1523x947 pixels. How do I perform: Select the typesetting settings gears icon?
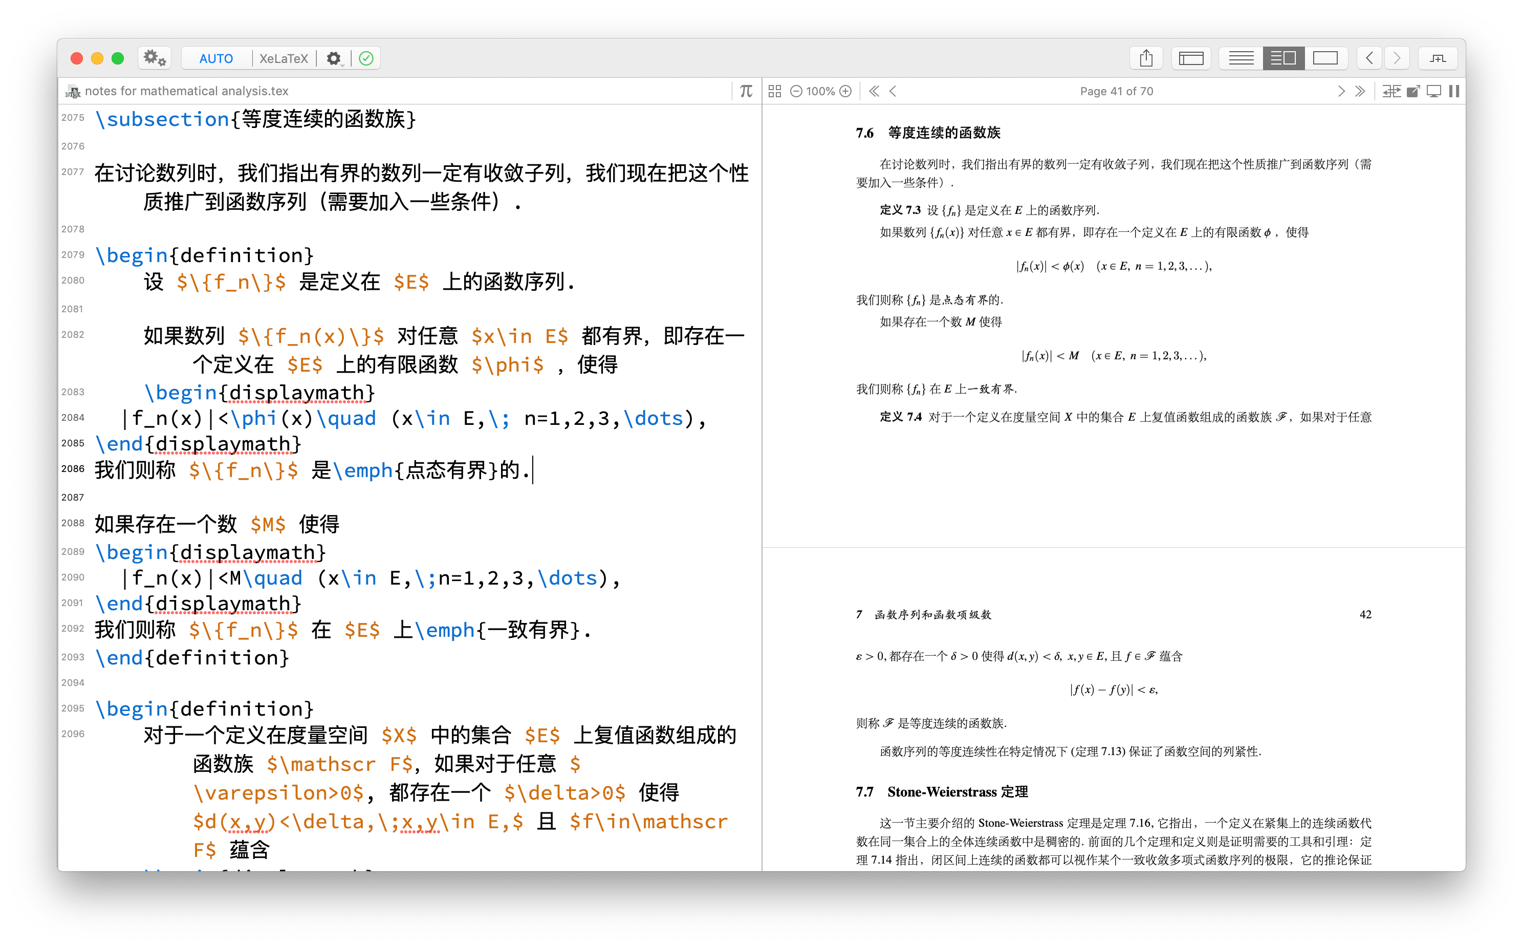coord(154,58)
